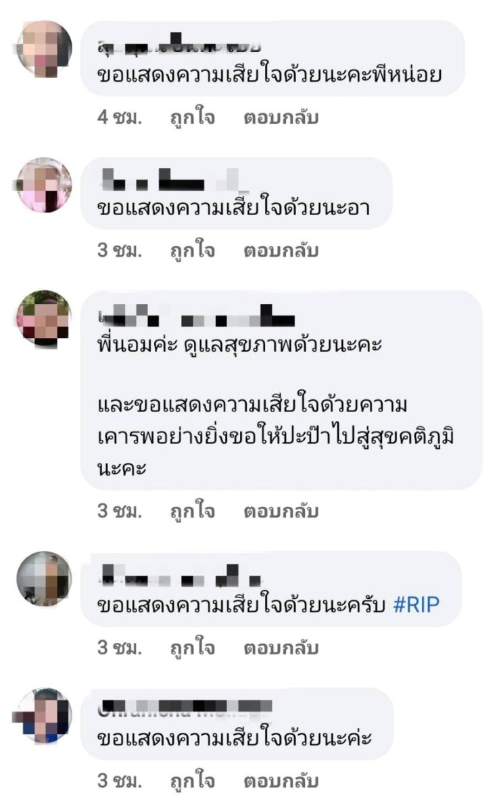Open the #RIP hashtag link

click(416, 604)
